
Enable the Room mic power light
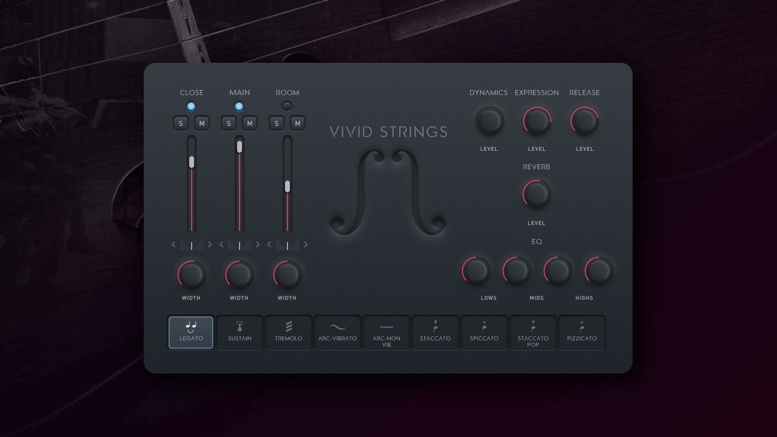tap(287, 106)
